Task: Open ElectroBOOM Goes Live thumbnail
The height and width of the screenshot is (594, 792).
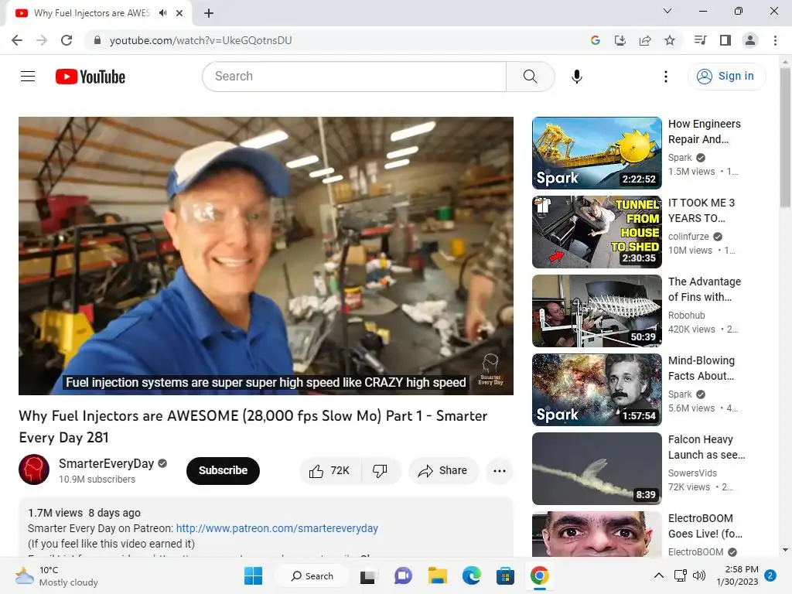Action: (x=596, y=534)
